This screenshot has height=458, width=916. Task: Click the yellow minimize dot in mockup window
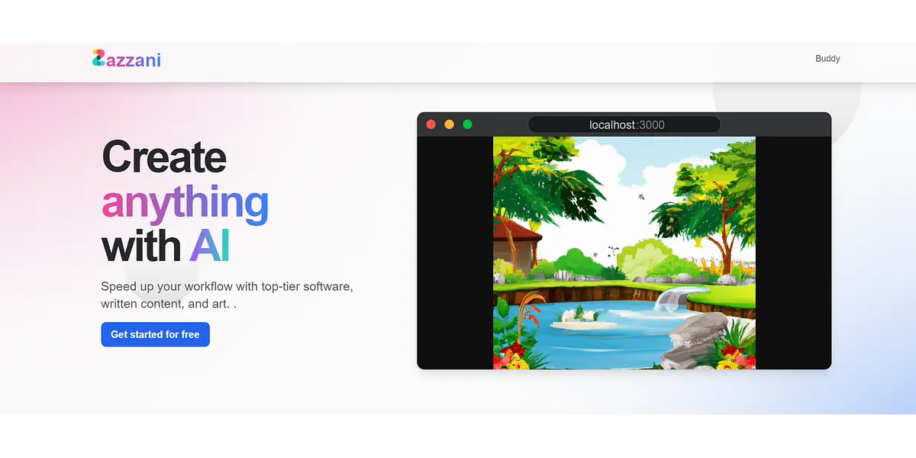pos(449,124)
